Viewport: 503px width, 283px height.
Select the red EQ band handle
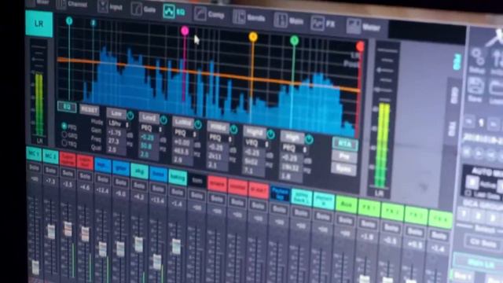tap(360, 46)
